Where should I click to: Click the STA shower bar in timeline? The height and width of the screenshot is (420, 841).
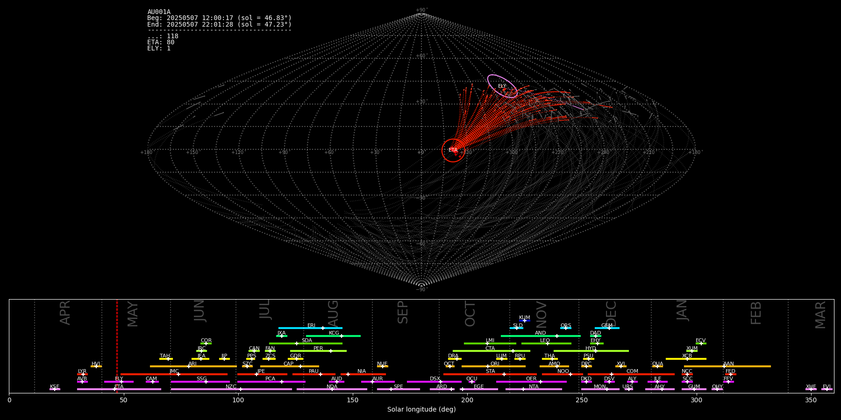tap(490, 374)
